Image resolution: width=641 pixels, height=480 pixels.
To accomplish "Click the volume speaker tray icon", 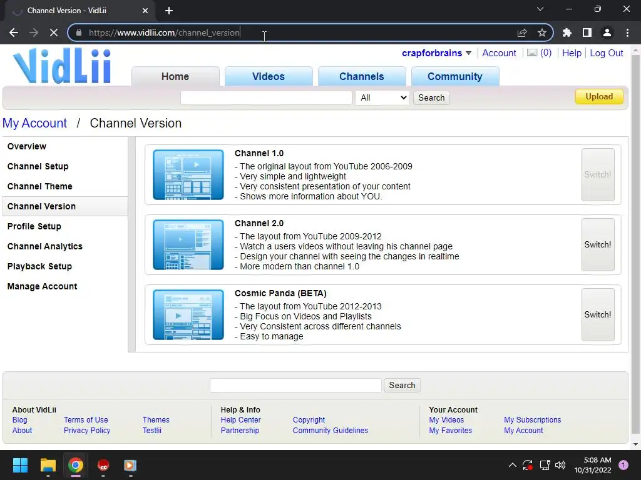I will coord(560,465).
